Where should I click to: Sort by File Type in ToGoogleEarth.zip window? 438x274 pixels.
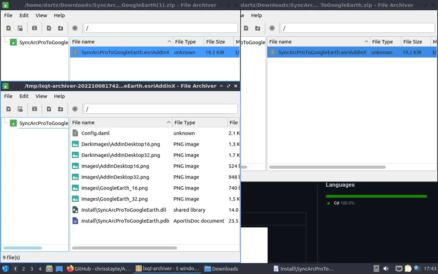pos(386,42)
